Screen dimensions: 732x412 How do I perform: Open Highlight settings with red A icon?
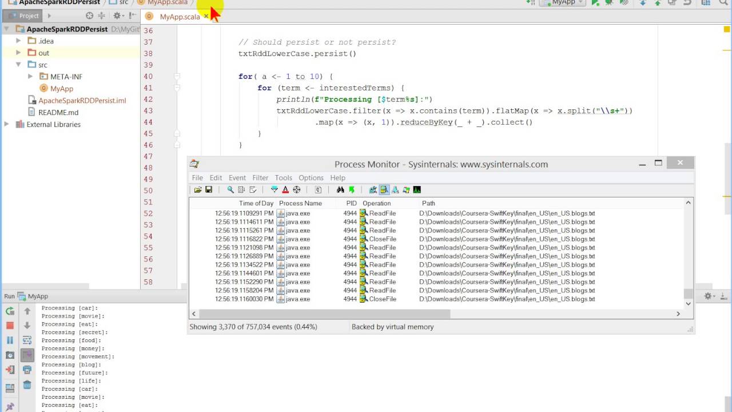(285, 189)
